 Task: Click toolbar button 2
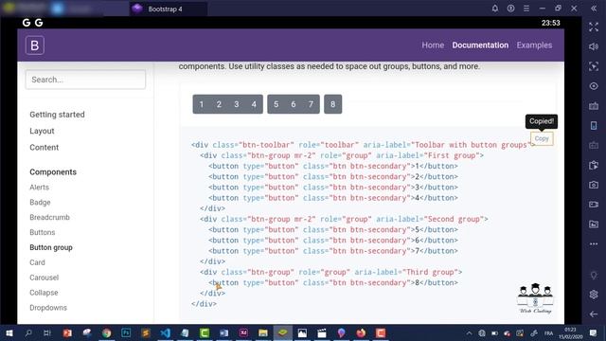219,104
